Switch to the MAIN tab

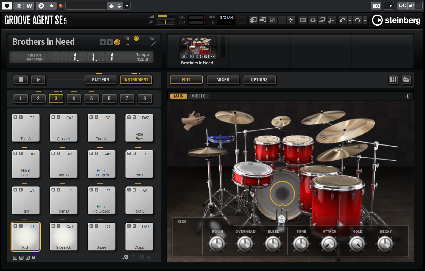[x=179, y=96]
